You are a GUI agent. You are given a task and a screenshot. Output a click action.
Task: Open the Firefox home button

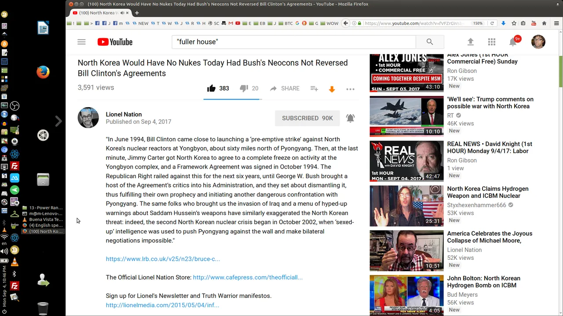[x=544, y=23]
